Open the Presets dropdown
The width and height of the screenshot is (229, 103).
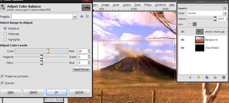pyautogui.click(x=75, y=16)
